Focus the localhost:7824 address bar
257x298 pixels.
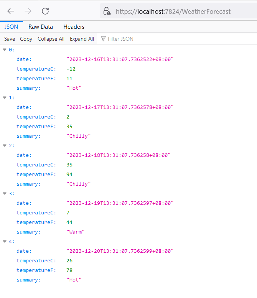pos(178,12)
